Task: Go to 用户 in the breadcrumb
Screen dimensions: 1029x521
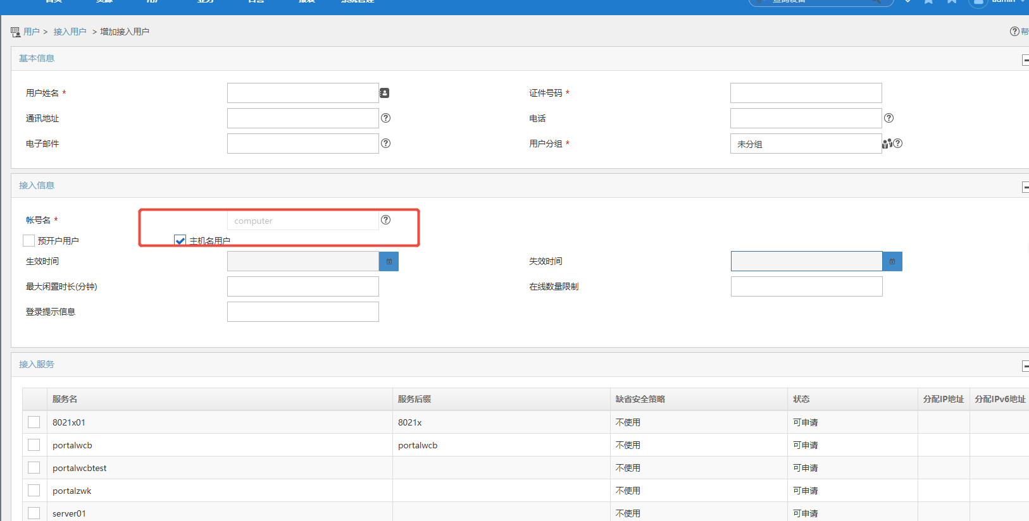Action: coord(31,32)
